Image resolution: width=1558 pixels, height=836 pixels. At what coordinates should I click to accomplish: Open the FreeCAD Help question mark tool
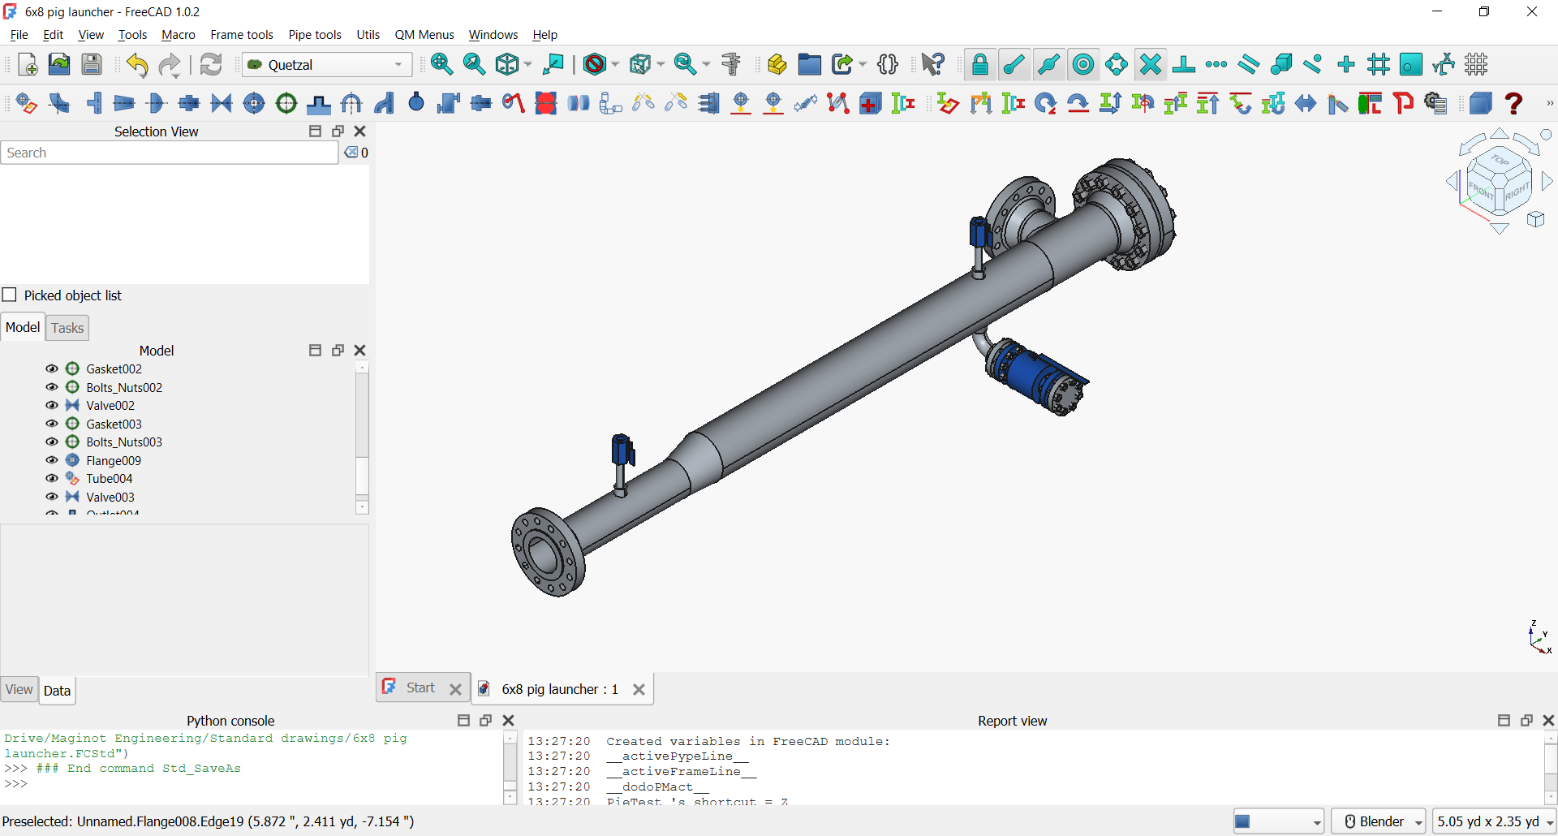(x=1514, y=103)
